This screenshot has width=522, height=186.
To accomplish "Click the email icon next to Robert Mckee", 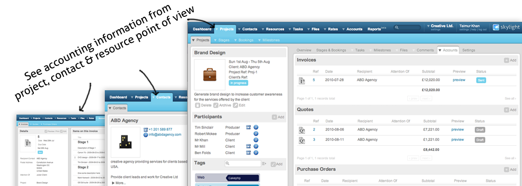I will [x=256, y=134].
